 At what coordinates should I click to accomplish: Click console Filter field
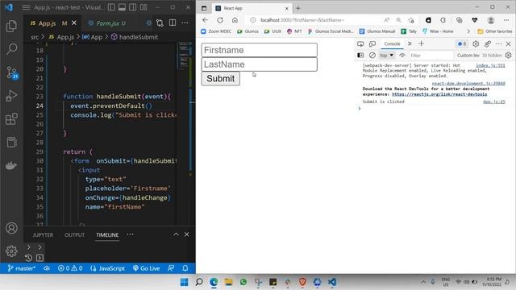pos(431,56)
